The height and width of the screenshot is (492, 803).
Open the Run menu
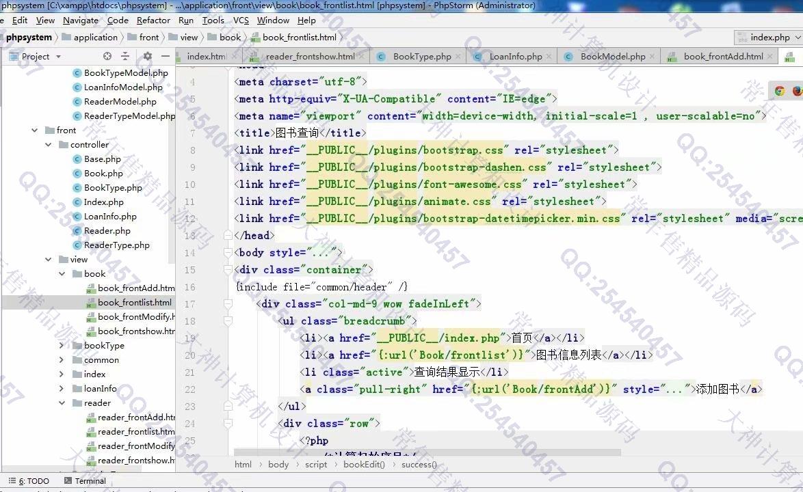[x=186, y=20]
